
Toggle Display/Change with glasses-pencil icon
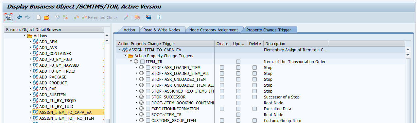click(58, 17)
